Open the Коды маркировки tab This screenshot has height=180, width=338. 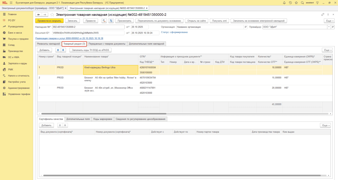click(x=103, y=119)
